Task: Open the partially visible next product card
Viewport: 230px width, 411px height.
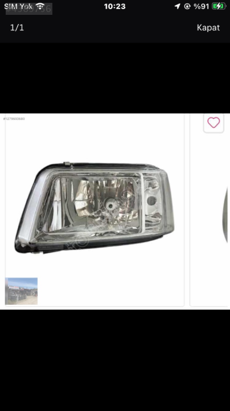Action: [x=210, y=209]
